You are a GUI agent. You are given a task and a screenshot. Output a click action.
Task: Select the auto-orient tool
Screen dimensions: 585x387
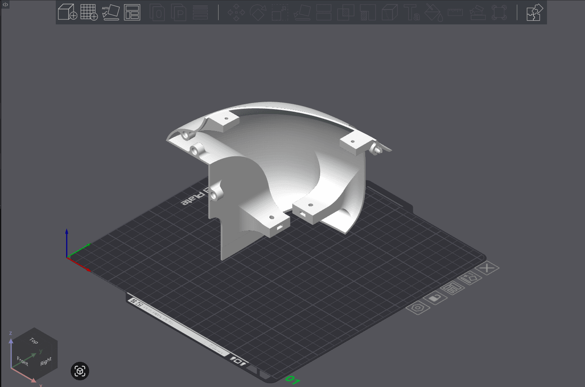pos(111,12)
